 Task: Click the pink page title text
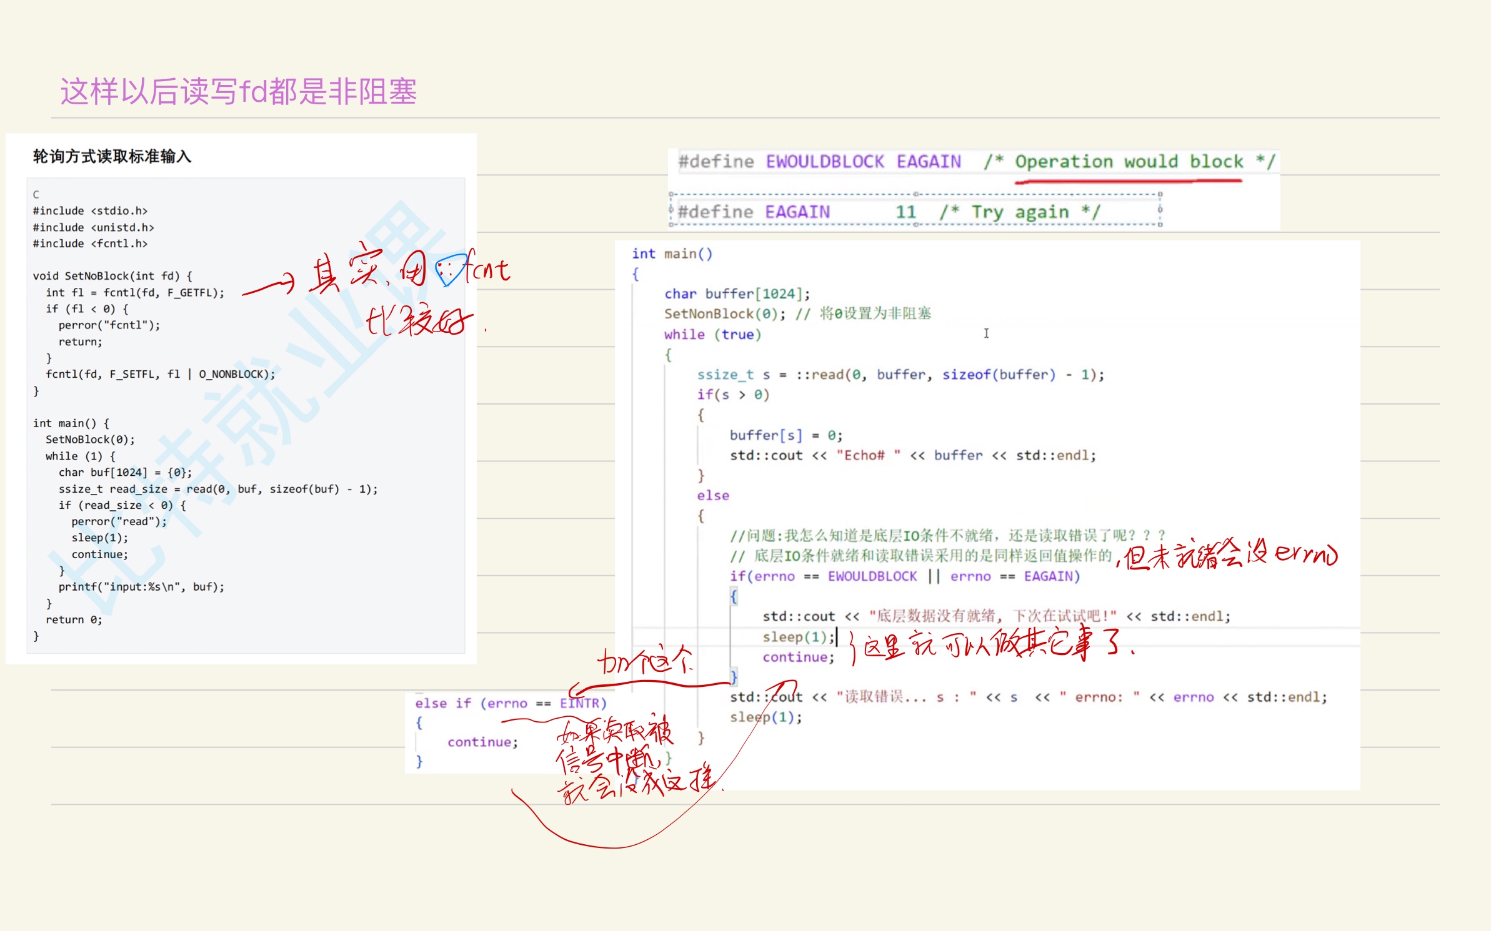point(238,92)
